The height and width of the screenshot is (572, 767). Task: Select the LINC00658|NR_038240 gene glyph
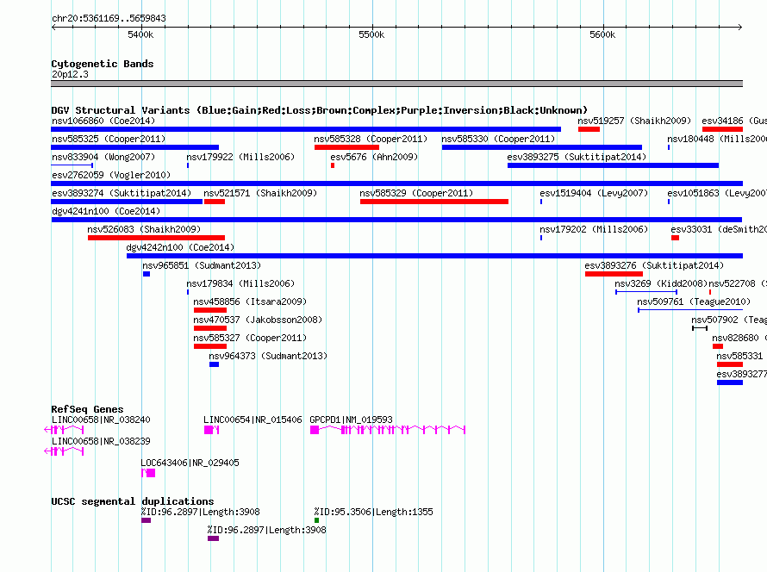[x=64, y=430]
